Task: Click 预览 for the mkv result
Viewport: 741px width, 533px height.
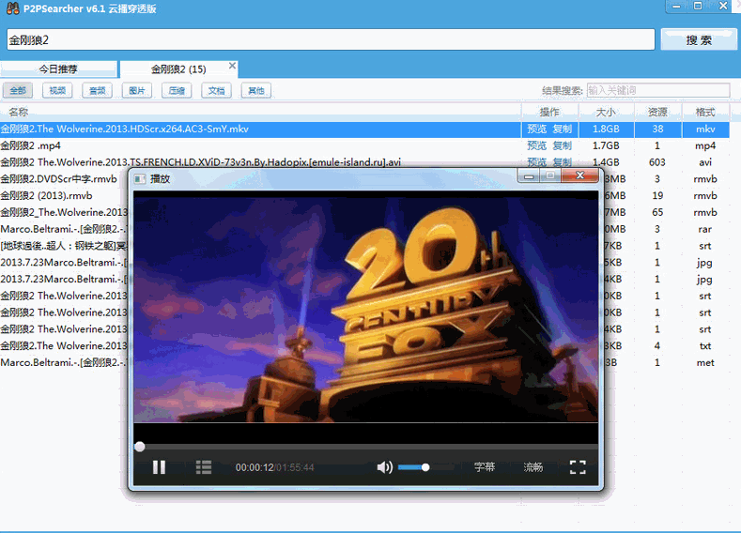Action: (537, 129)
